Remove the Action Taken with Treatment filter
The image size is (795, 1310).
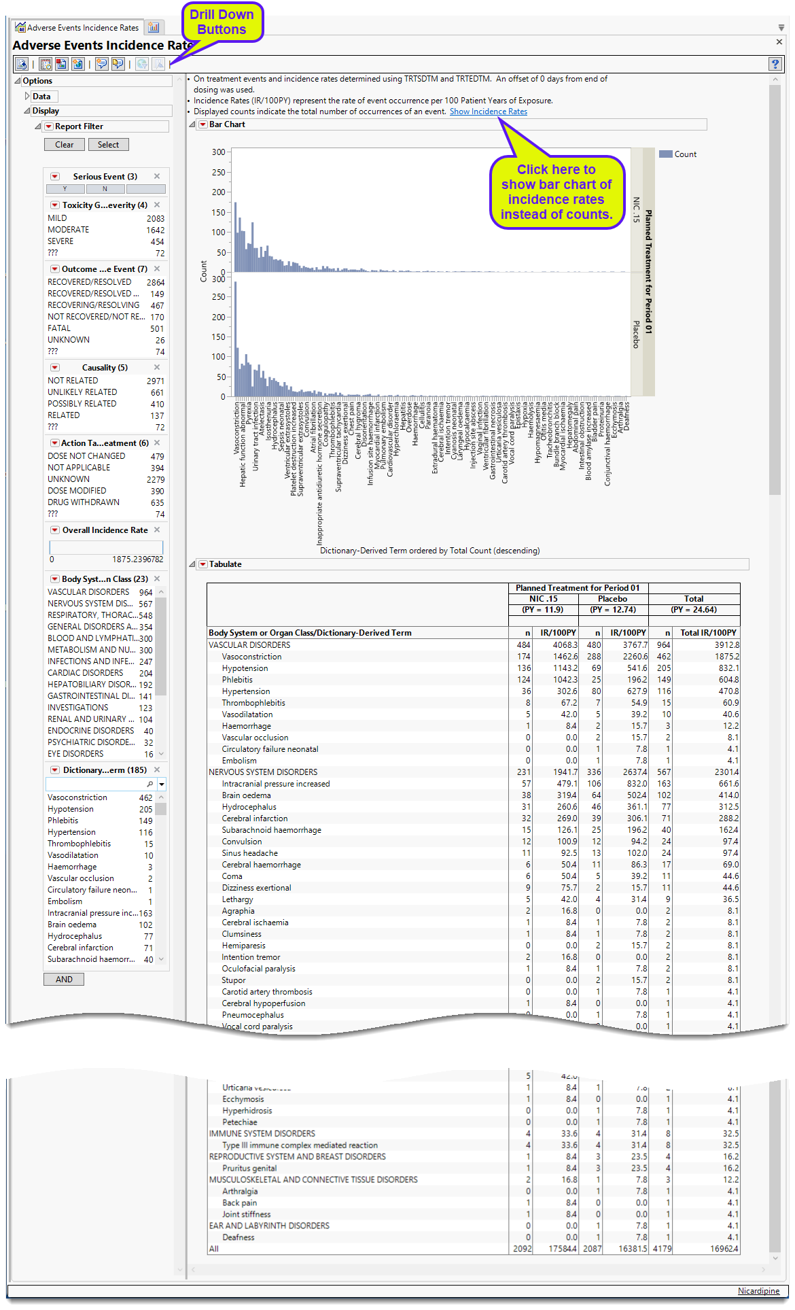point(157,443)
